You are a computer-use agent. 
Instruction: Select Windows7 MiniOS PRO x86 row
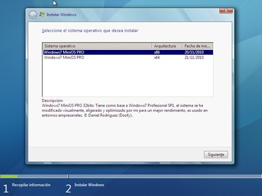pyautogui.click(x=128, y=52)
